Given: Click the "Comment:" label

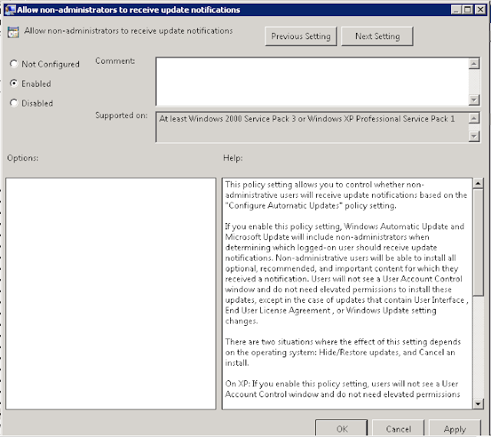Looking at the screenshot, I should click(115, 61).
